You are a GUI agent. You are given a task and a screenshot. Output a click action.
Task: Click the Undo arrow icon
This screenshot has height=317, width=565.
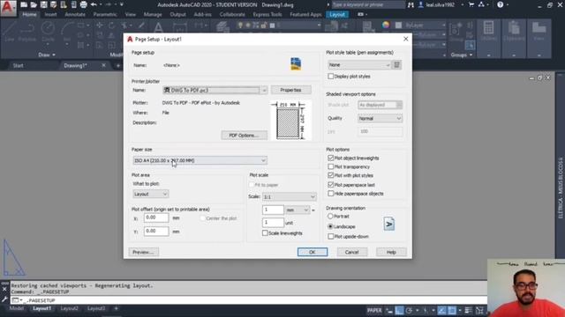[x=94, y=4]
